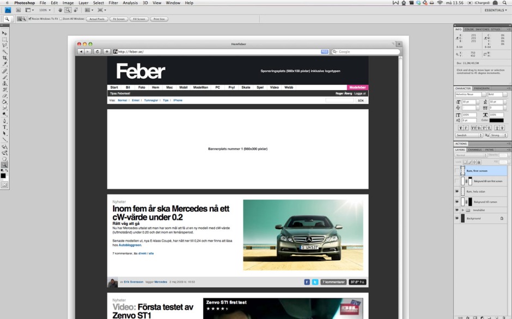
Task: Select the Healing Brush tool
Action: (4, 71)
